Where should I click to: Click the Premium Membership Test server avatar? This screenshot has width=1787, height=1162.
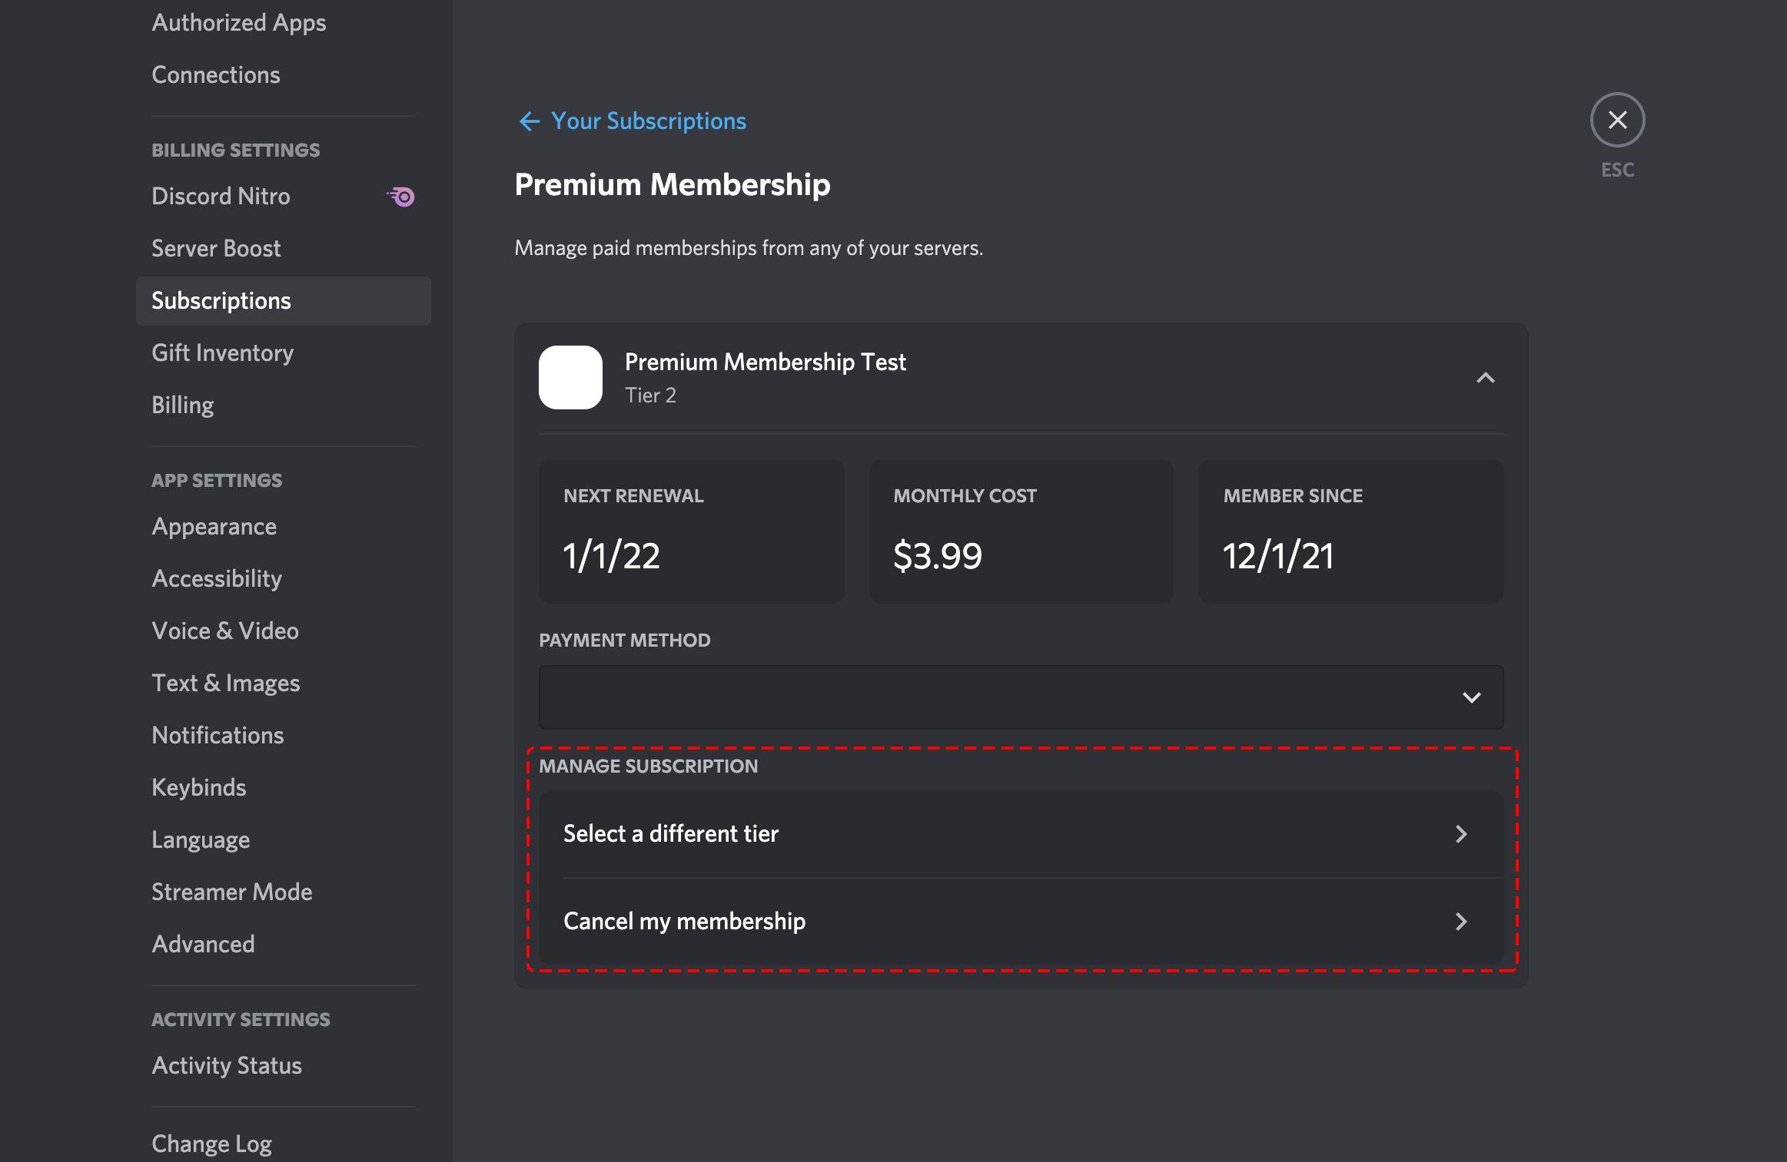570,377
